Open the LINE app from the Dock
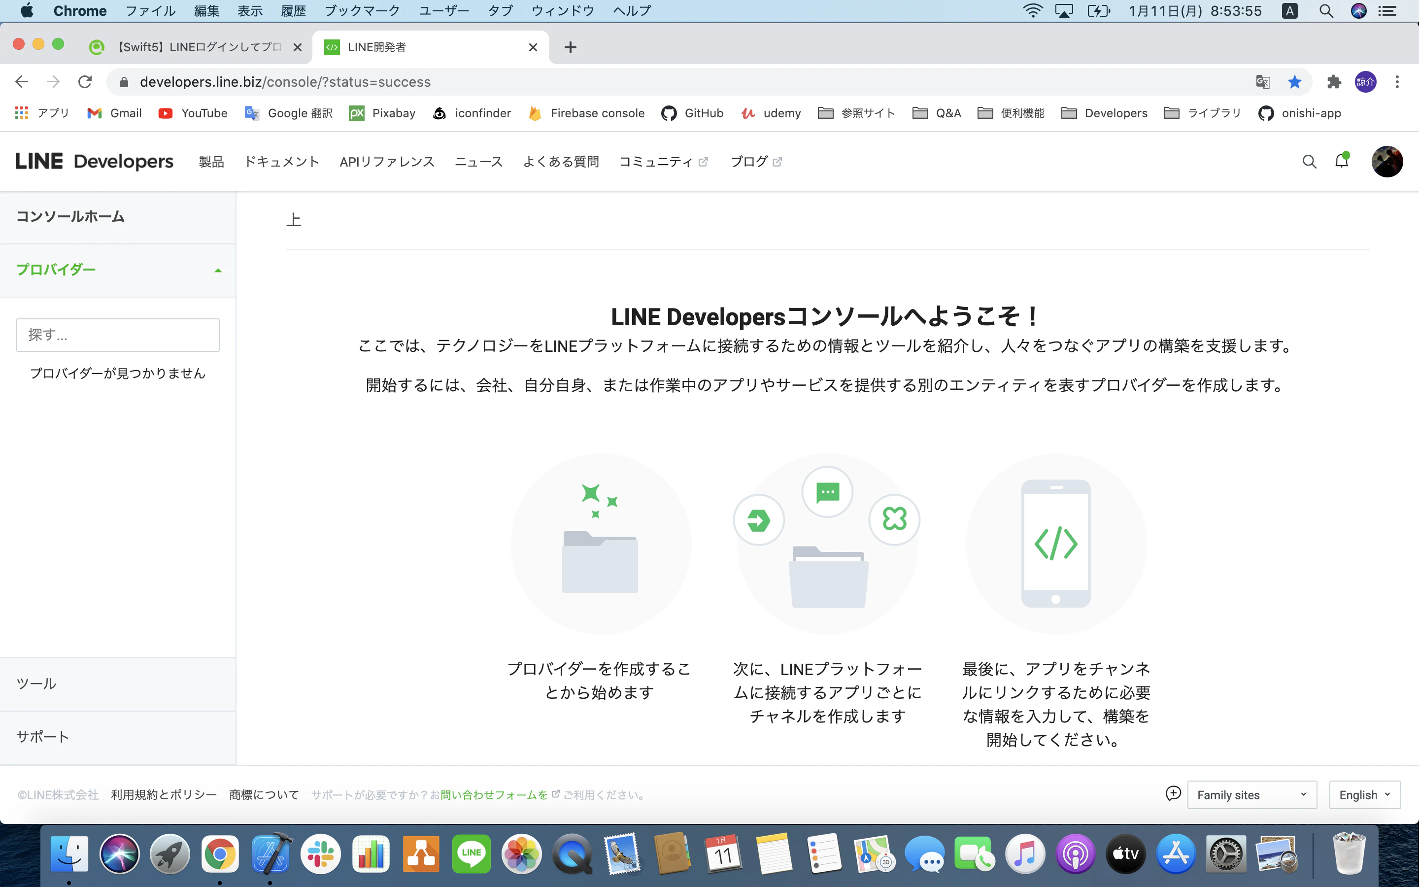Image resolution: width=1419 pixels, height=887 pixels. click(x=472, y=853)
